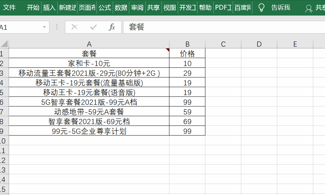Select the row 5 header
Viewport: 325px width, 195px height.
pos(4,92)
